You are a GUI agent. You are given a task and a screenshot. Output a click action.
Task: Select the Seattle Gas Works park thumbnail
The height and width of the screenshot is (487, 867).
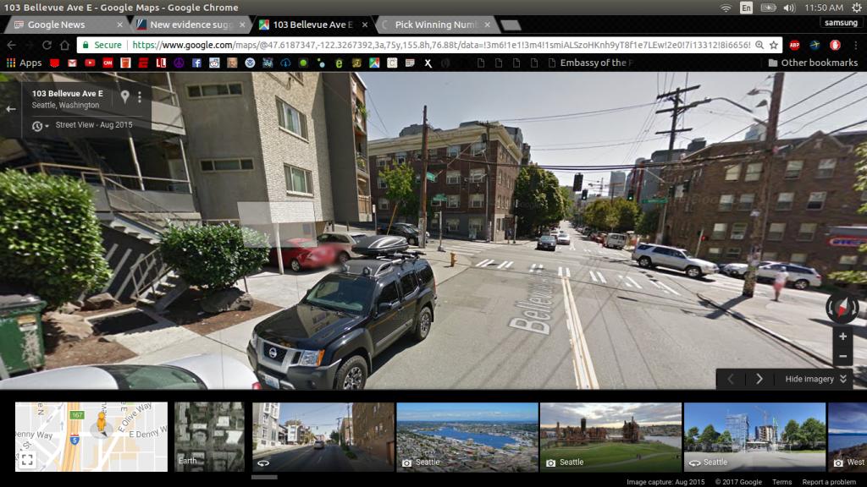tap(610, 436)
